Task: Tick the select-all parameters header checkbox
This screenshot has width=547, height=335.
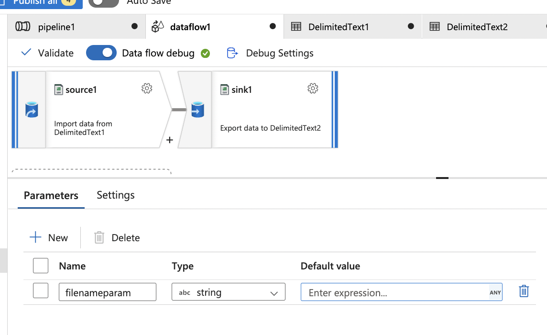Action: point(41,266)
